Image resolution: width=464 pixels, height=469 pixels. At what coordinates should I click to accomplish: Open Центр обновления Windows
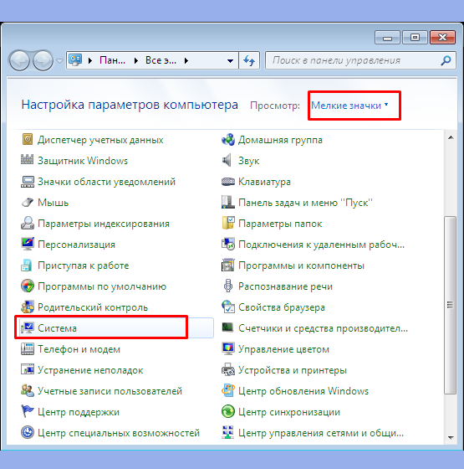click(x=303, y=391)
